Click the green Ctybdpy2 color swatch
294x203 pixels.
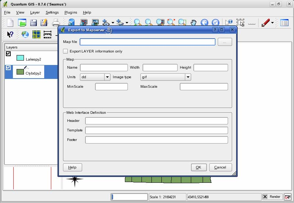coord(20,72)
